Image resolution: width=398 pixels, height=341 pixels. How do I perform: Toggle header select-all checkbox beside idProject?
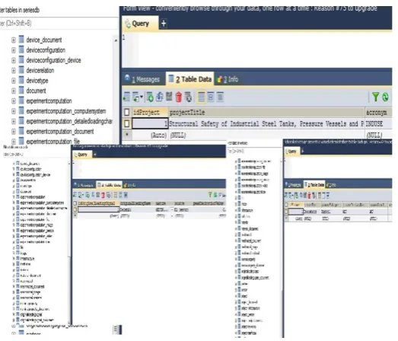tap(126, 112)
